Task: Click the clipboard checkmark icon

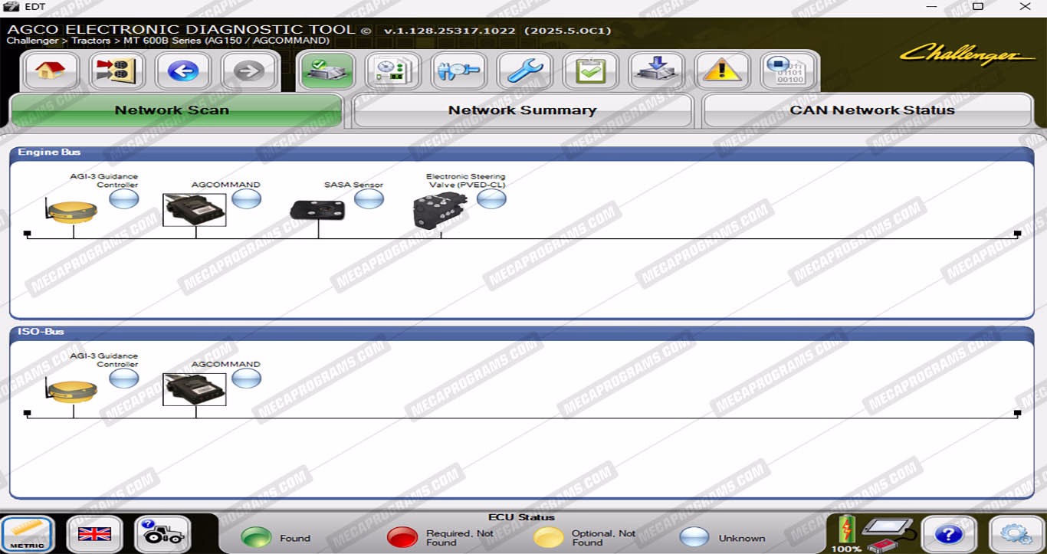Action: pyautogui.click(x=590, y=72)
